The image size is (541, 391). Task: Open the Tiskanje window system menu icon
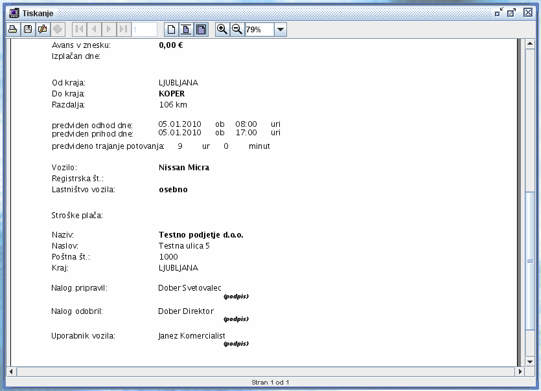click(x=13, y=12)
